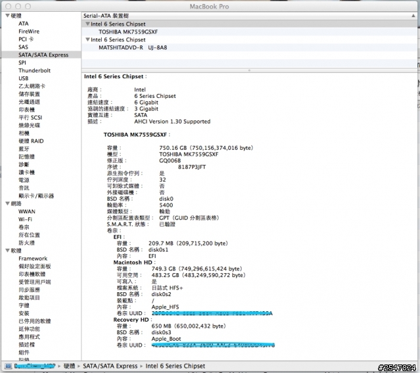Screen dimensions: 420x373
Task: Open the Framework software item
Action: (33, 258)
